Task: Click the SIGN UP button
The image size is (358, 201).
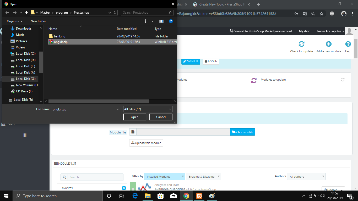Action: click(x=191, y=61)
